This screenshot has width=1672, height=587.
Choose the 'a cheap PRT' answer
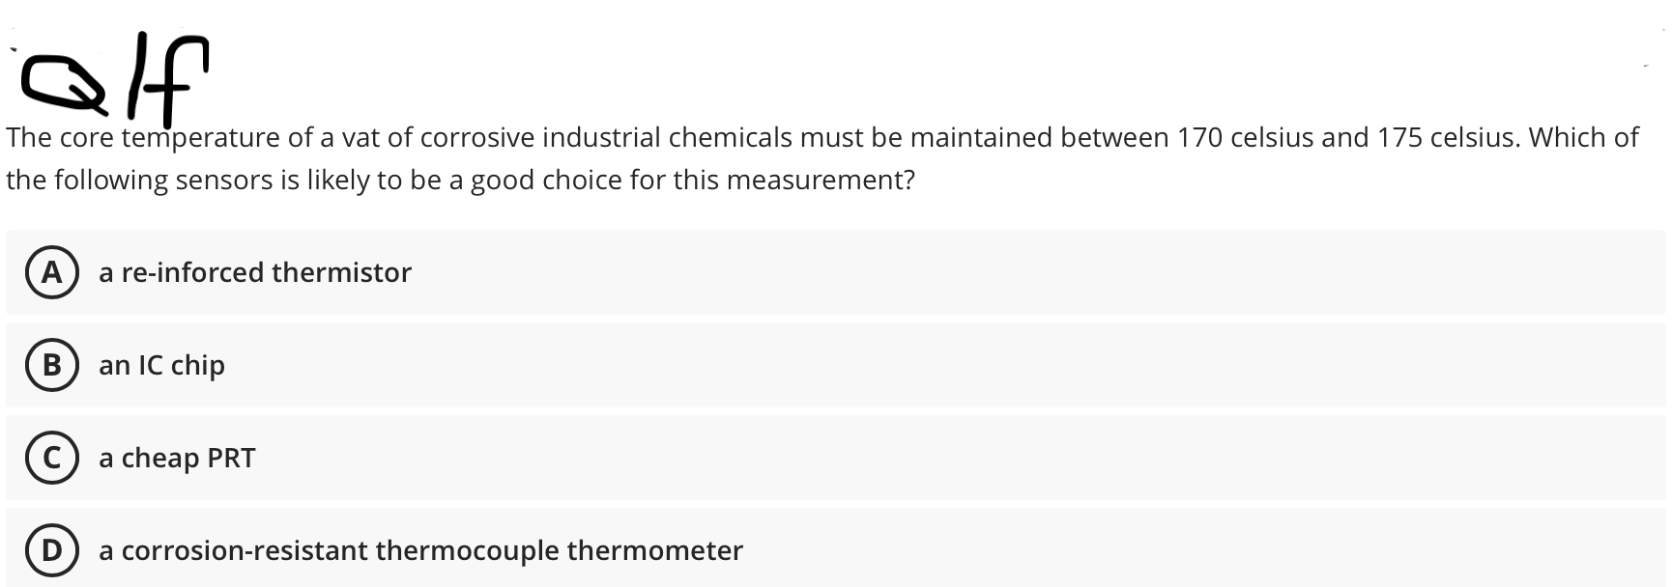tap(177, 459)
